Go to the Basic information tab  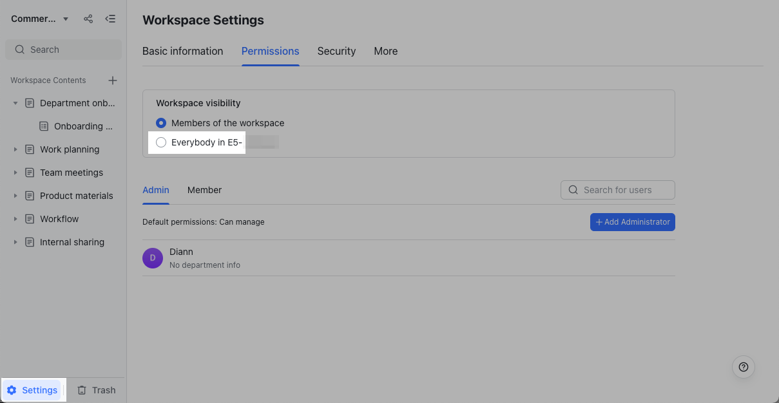[182, 51]
